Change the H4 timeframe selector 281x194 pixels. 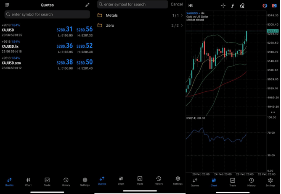[x=191, y=6]
